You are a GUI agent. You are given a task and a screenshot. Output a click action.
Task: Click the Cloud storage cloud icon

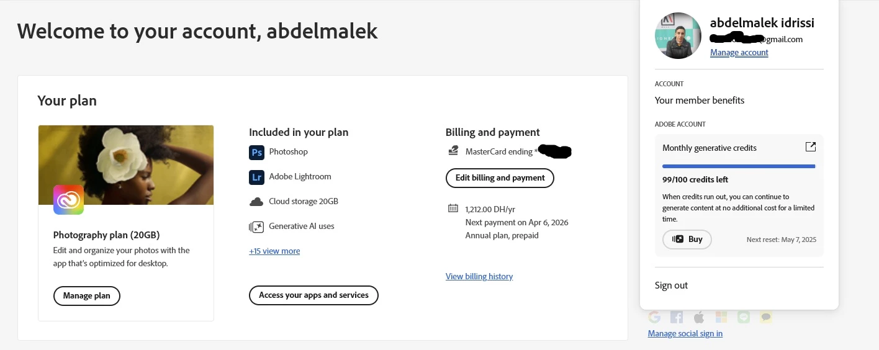pos(256,202)
